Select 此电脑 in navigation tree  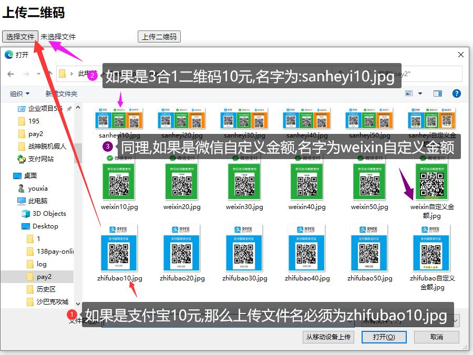(32, 201)
